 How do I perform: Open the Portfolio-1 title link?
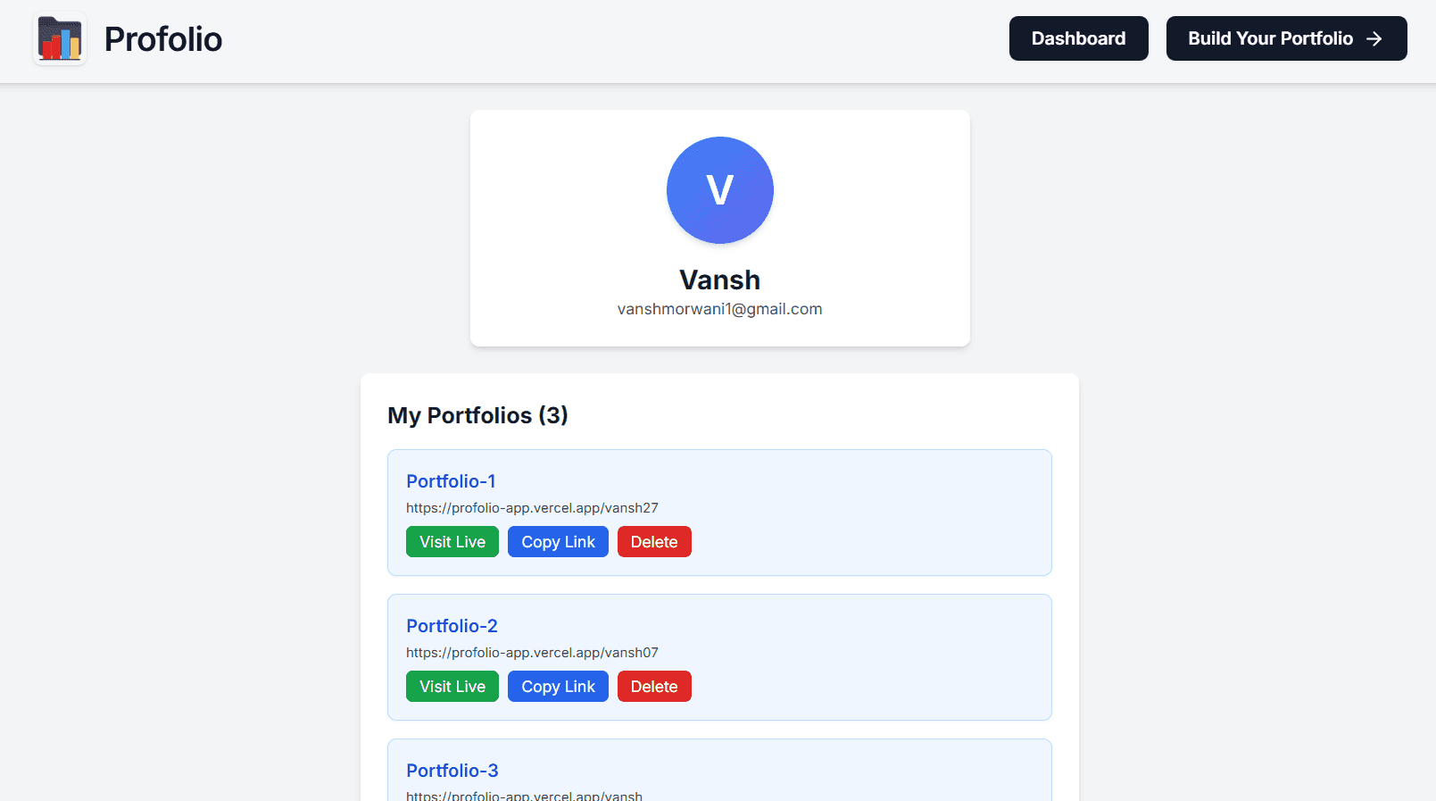pos(451,481)
